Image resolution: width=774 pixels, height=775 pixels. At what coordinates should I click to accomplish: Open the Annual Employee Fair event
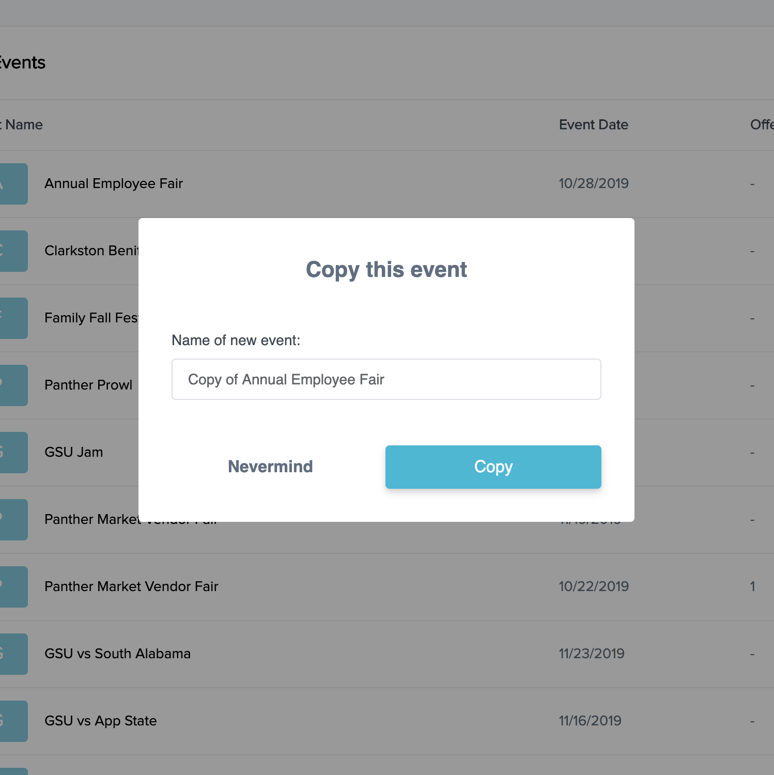click(113, 183)
